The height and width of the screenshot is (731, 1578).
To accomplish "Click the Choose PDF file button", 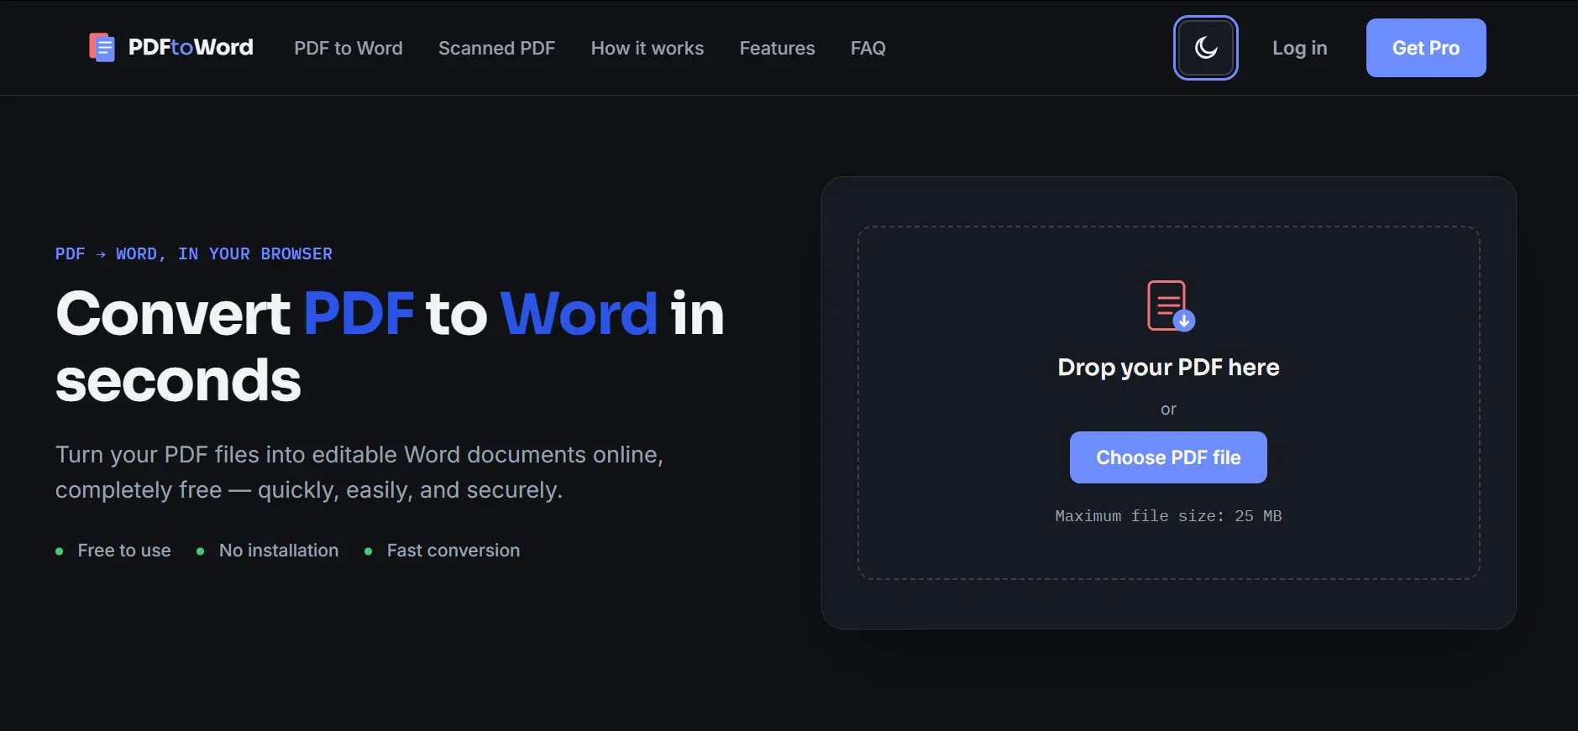I will pyautogui.click(x=1168, y=457).
